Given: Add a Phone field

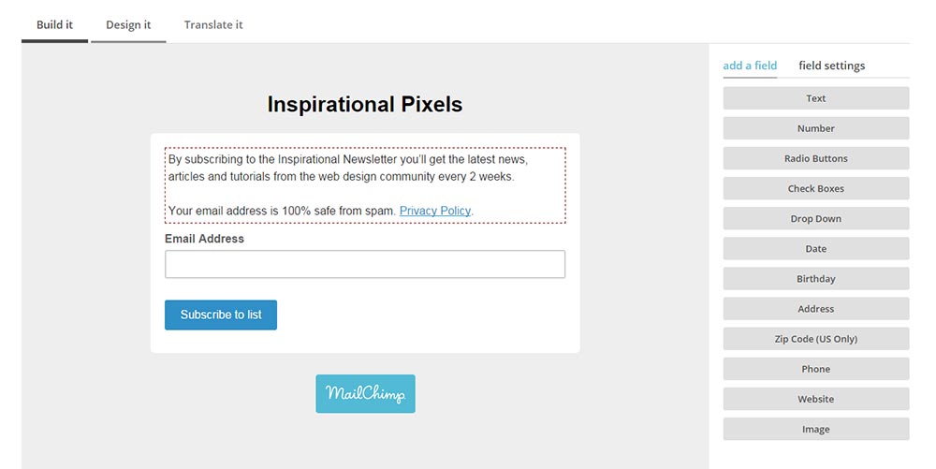Looking at the screenshot, I should click(815, 369).
